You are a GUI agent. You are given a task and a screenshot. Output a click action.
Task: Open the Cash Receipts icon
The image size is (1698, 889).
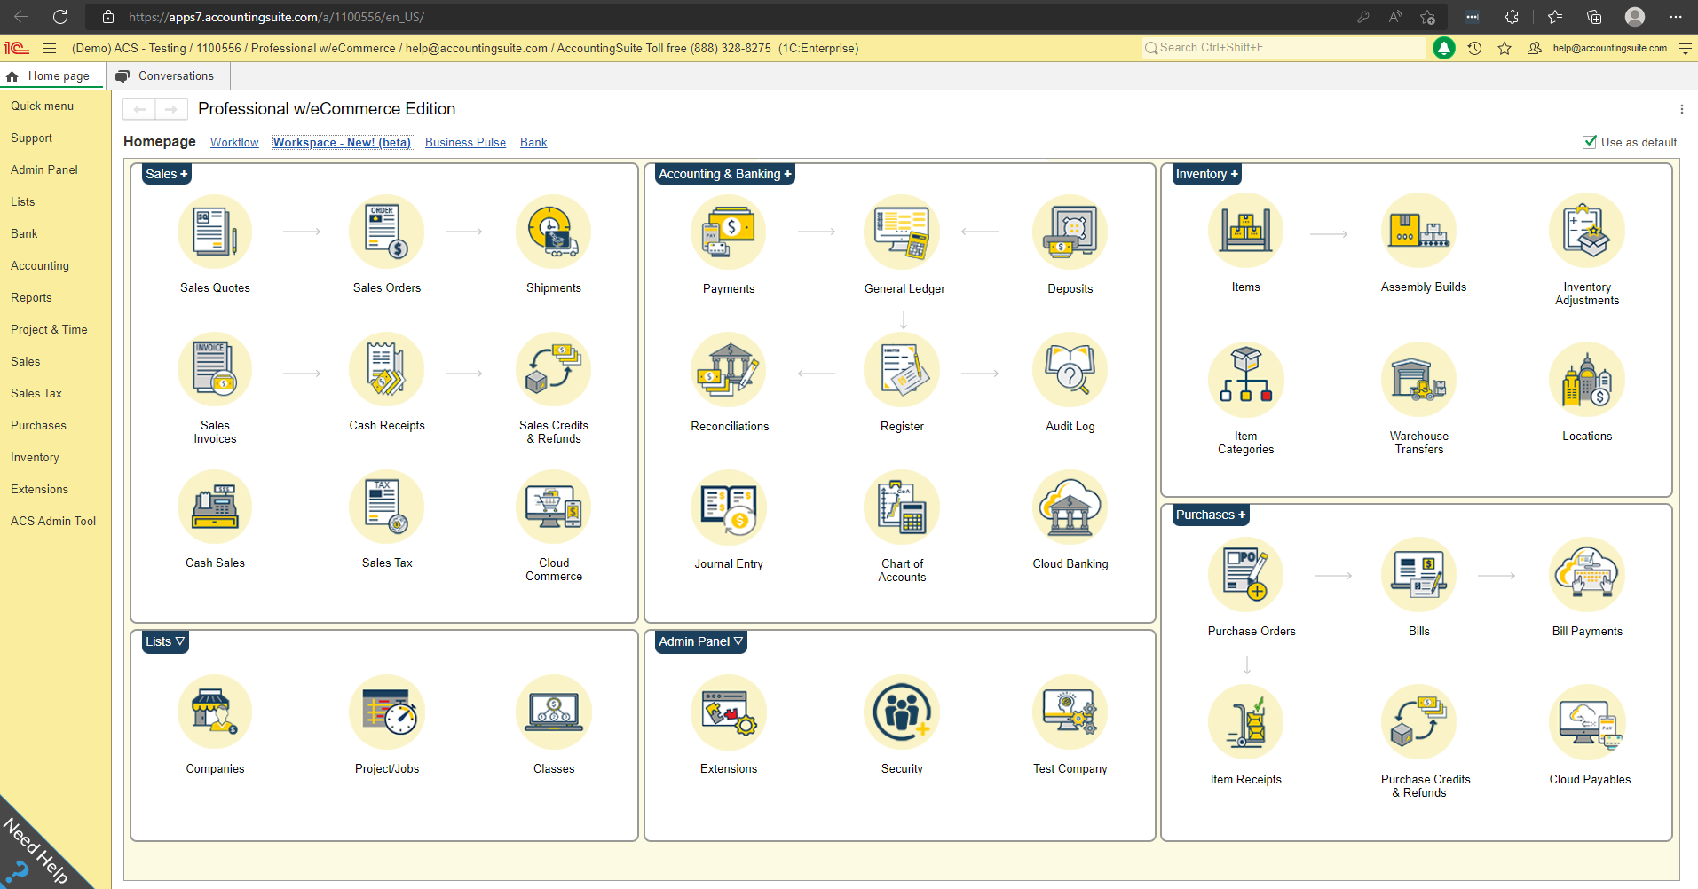386,369
